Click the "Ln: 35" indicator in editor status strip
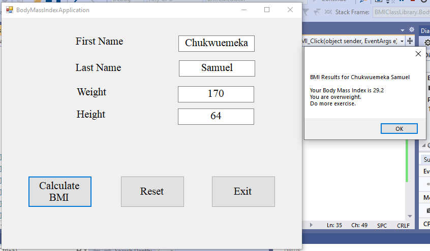430x251 pixels. (x=334, y=225)
